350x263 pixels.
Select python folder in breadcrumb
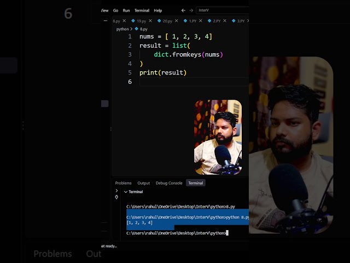coord(122,29)
